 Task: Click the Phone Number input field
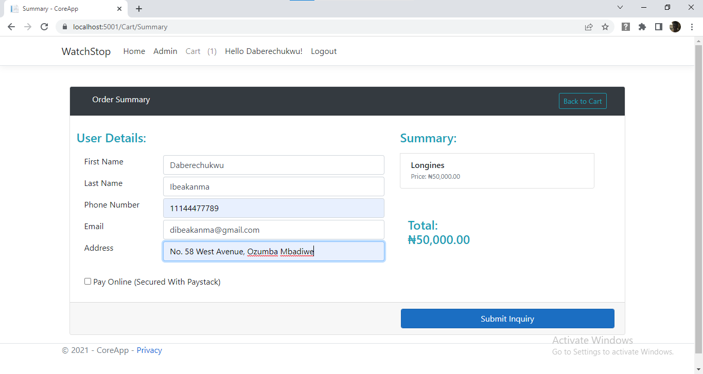(274, 208)
